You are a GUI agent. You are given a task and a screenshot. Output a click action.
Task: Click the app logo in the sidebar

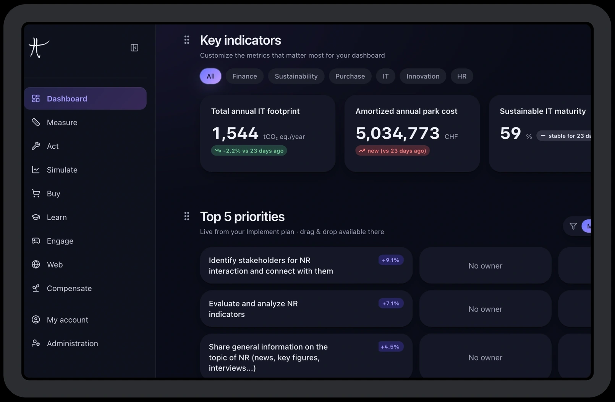coord(39,48)
